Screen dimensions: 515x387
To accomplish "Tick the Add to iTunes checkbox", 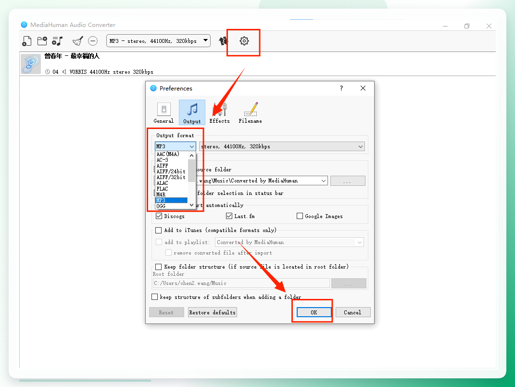I will click(158, 230).
